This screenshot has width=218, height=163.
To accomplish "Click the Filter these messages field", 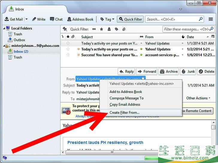I will tap(188, 29).
